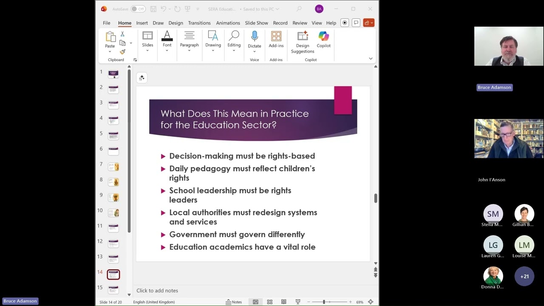Click the slide title text box
The height and width of the screenshot is (306, 544).
click(235, 119)
